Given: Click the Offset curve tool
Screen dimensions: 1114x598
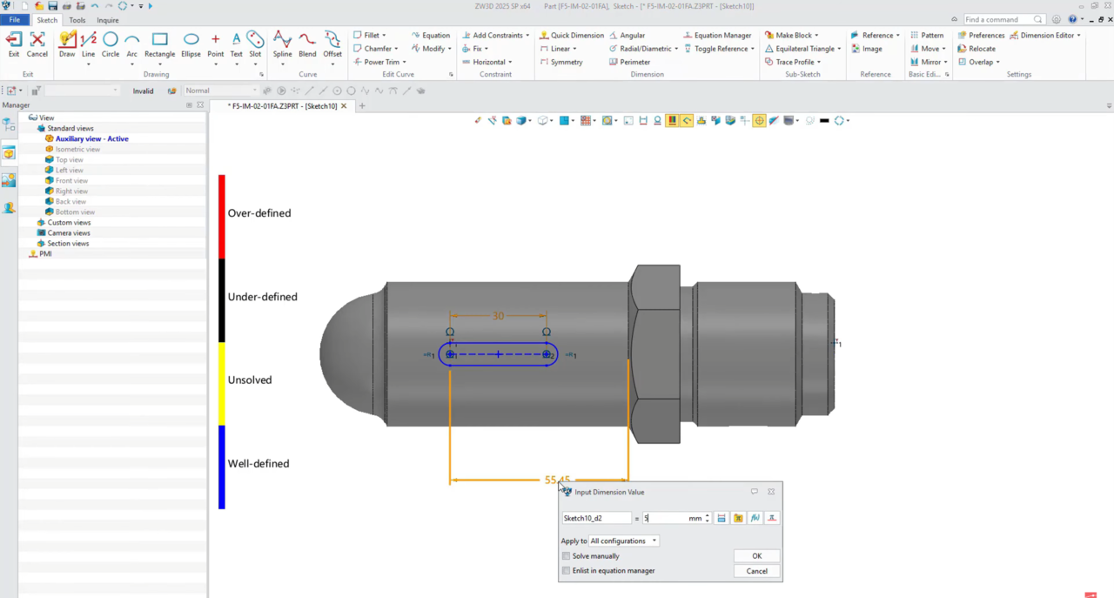Looking at the screenshot, I should coord(332,40).
